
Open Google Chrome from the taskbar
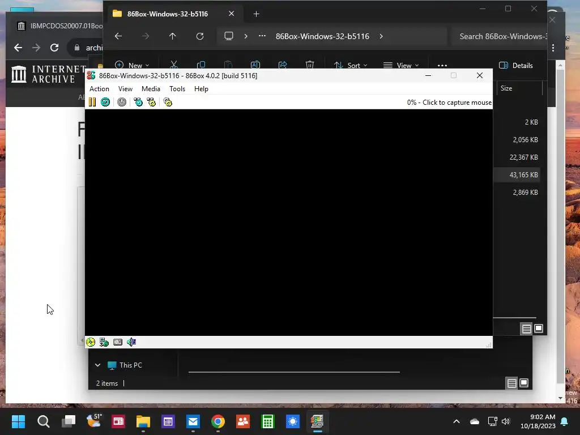(x=218, y=421)
